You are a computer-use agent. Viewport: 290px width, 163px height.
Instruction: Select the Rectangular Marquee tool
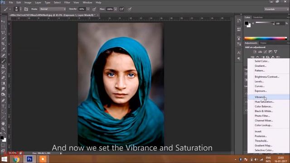tap(3, 27)
